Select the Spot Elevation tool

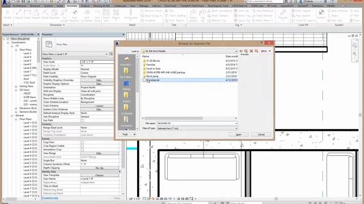tap(75, 15)
